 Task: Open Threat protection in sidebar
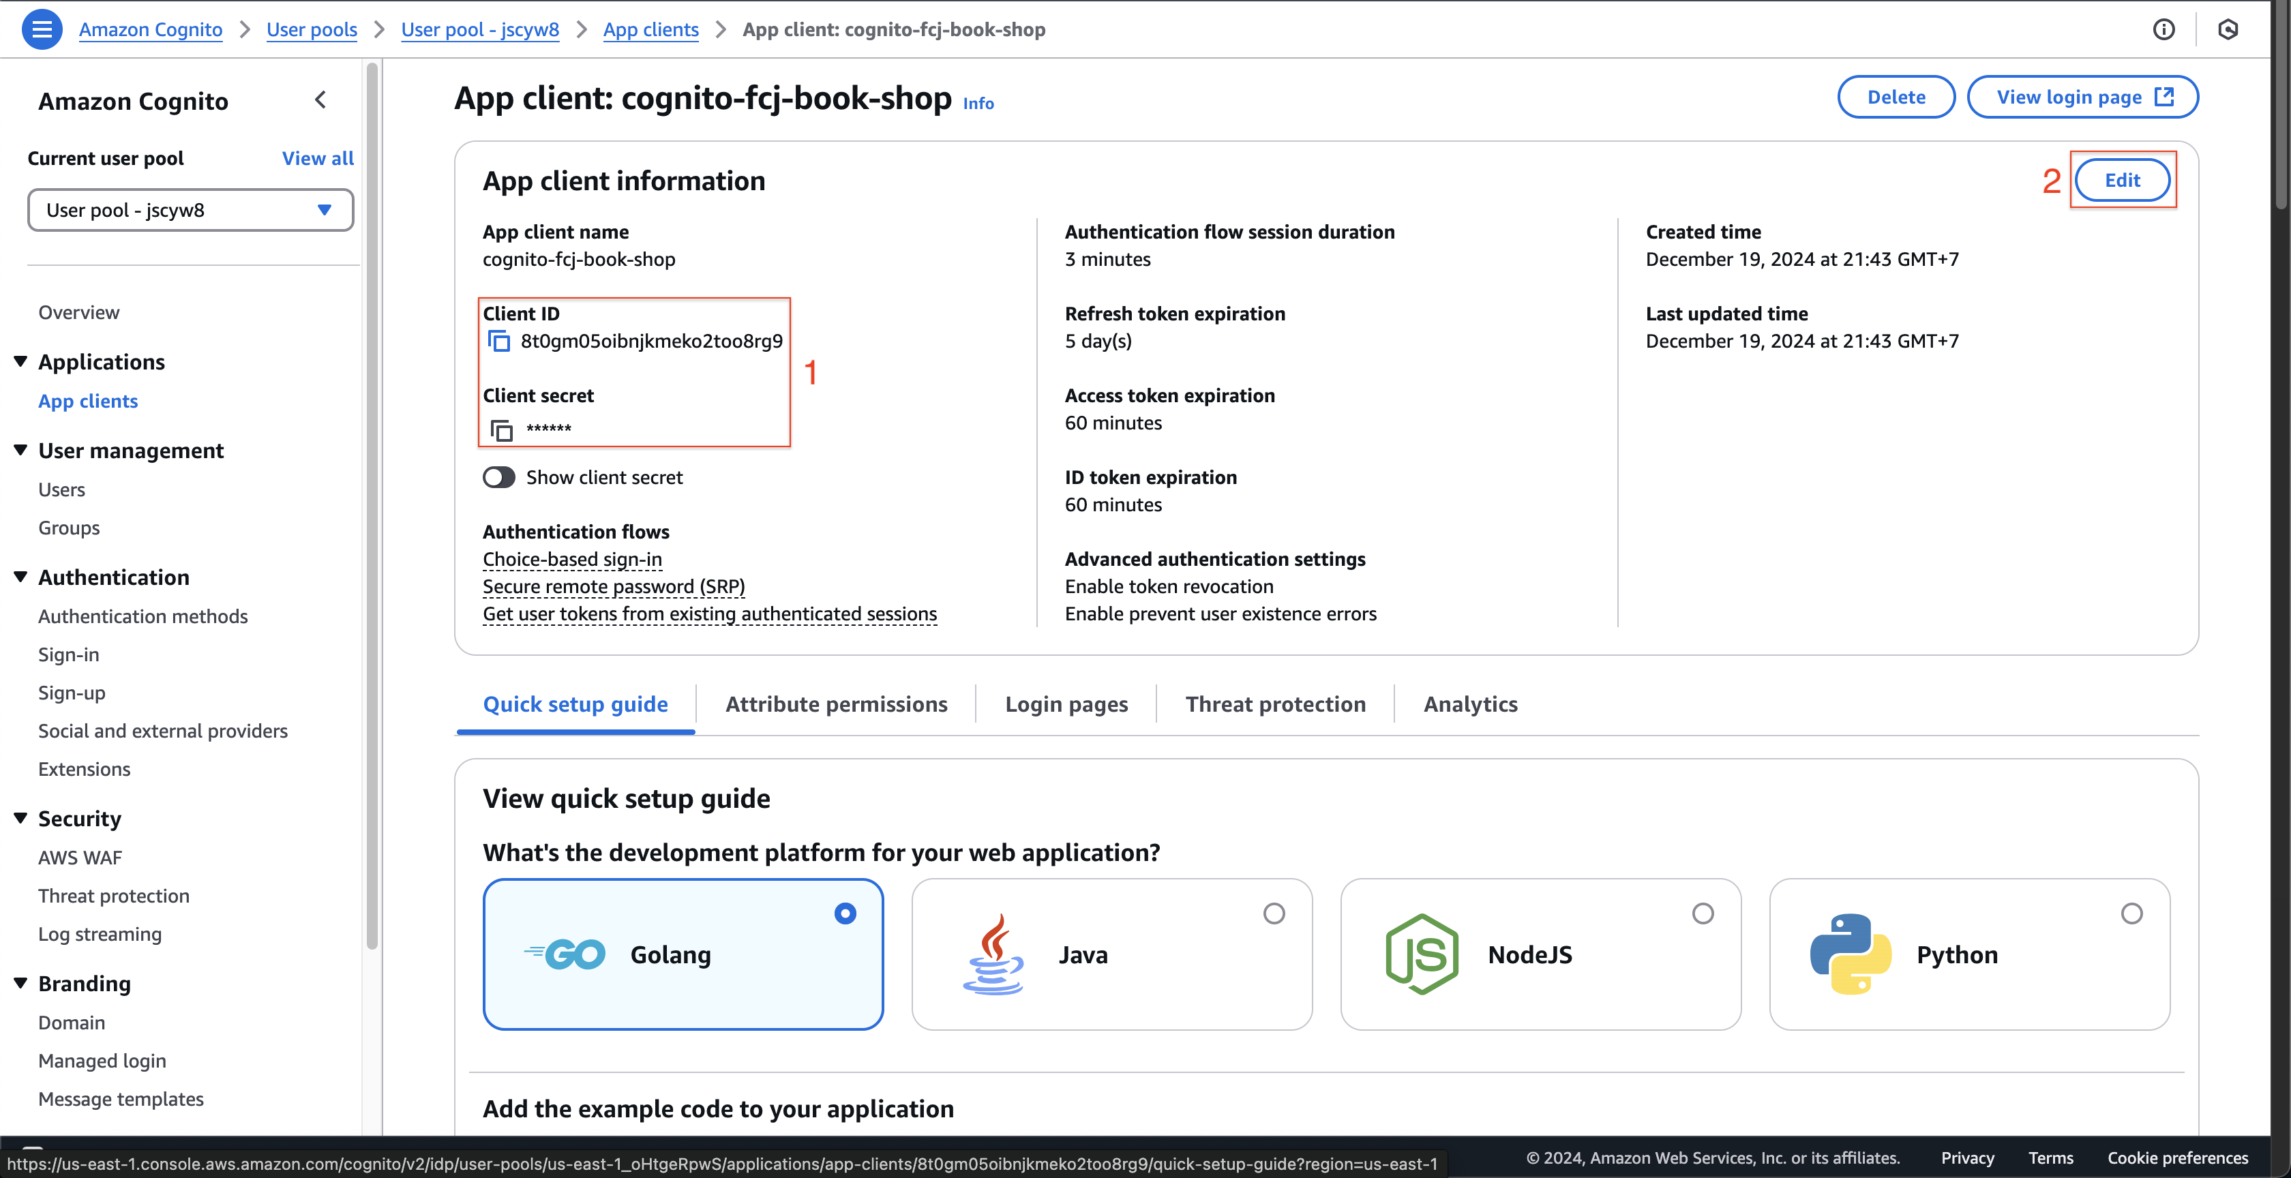coord(114,897)
